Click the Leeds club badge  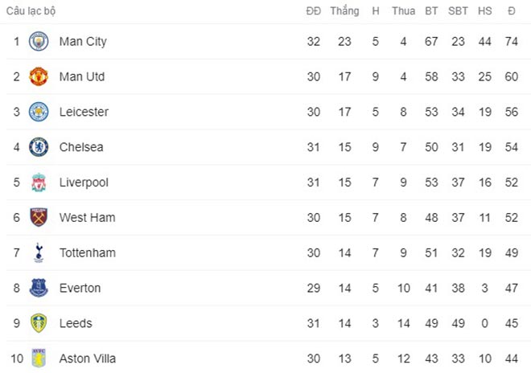39,323
